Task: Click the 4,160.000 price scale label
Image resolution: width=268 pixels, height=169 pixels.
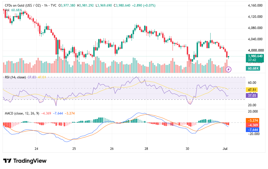Action: point(255,5)
